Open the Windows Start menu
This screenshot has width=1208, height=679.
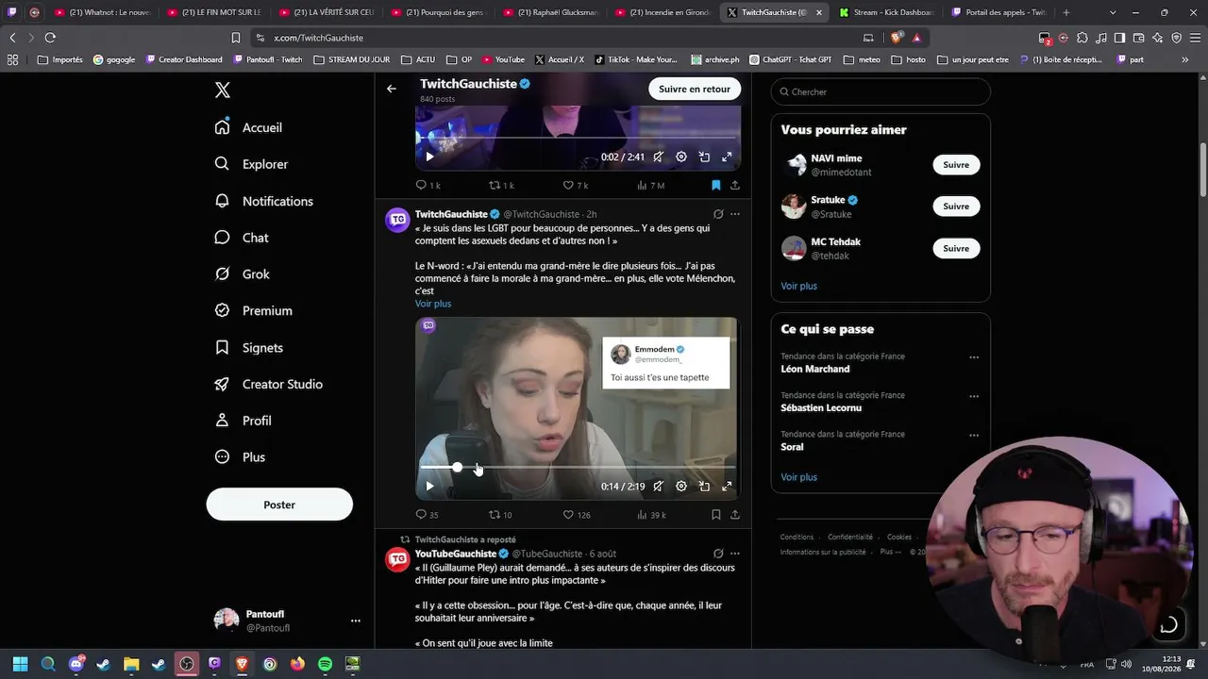(x=20, y=664)
